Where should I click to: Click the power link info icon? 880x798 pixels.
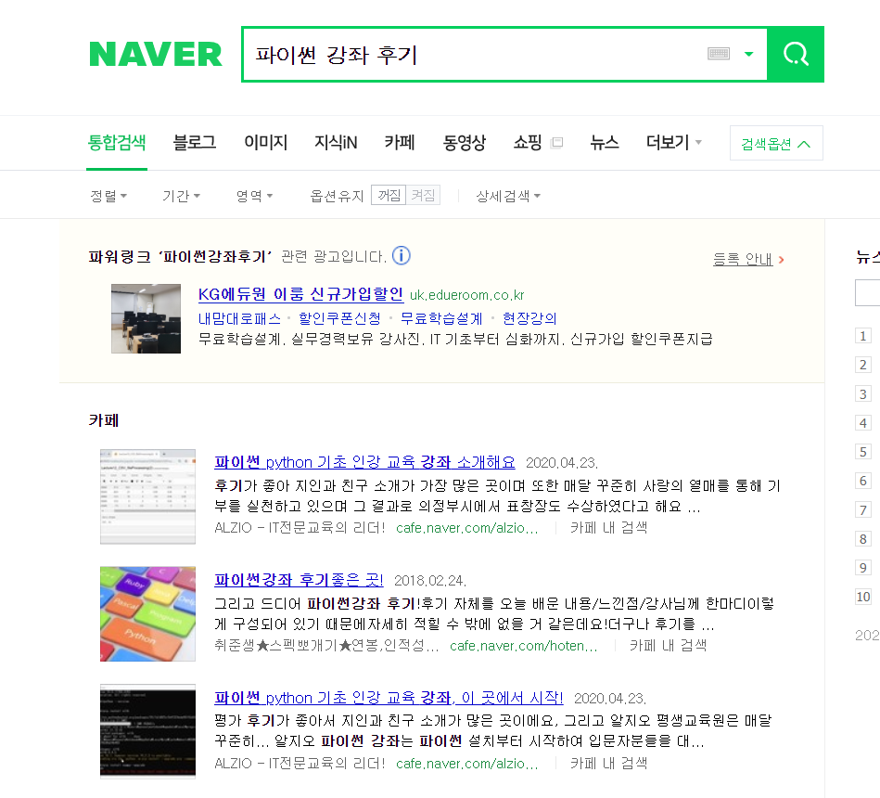[x=401, y=255]
